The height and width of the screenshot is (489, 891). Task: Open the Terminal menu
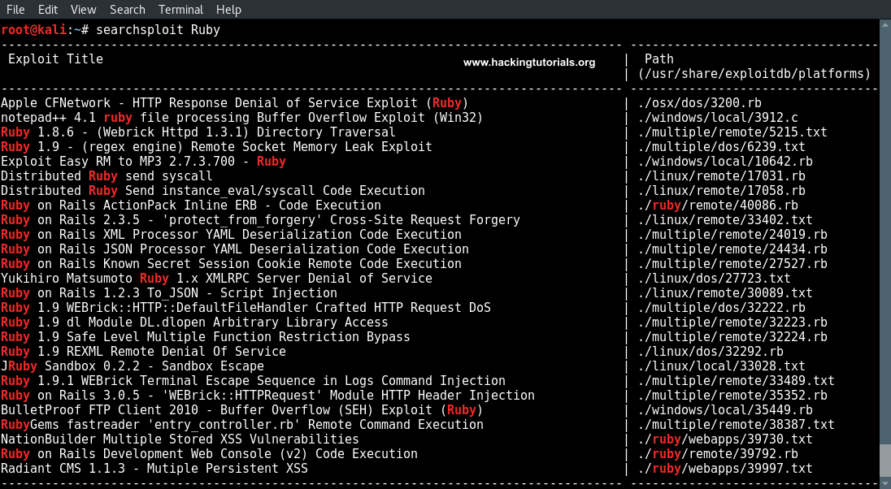(180, 10)
